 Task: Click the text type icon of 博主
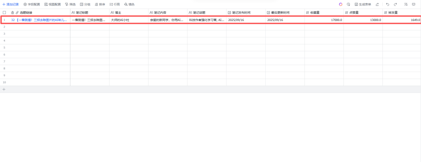click(x=113, y=12)
